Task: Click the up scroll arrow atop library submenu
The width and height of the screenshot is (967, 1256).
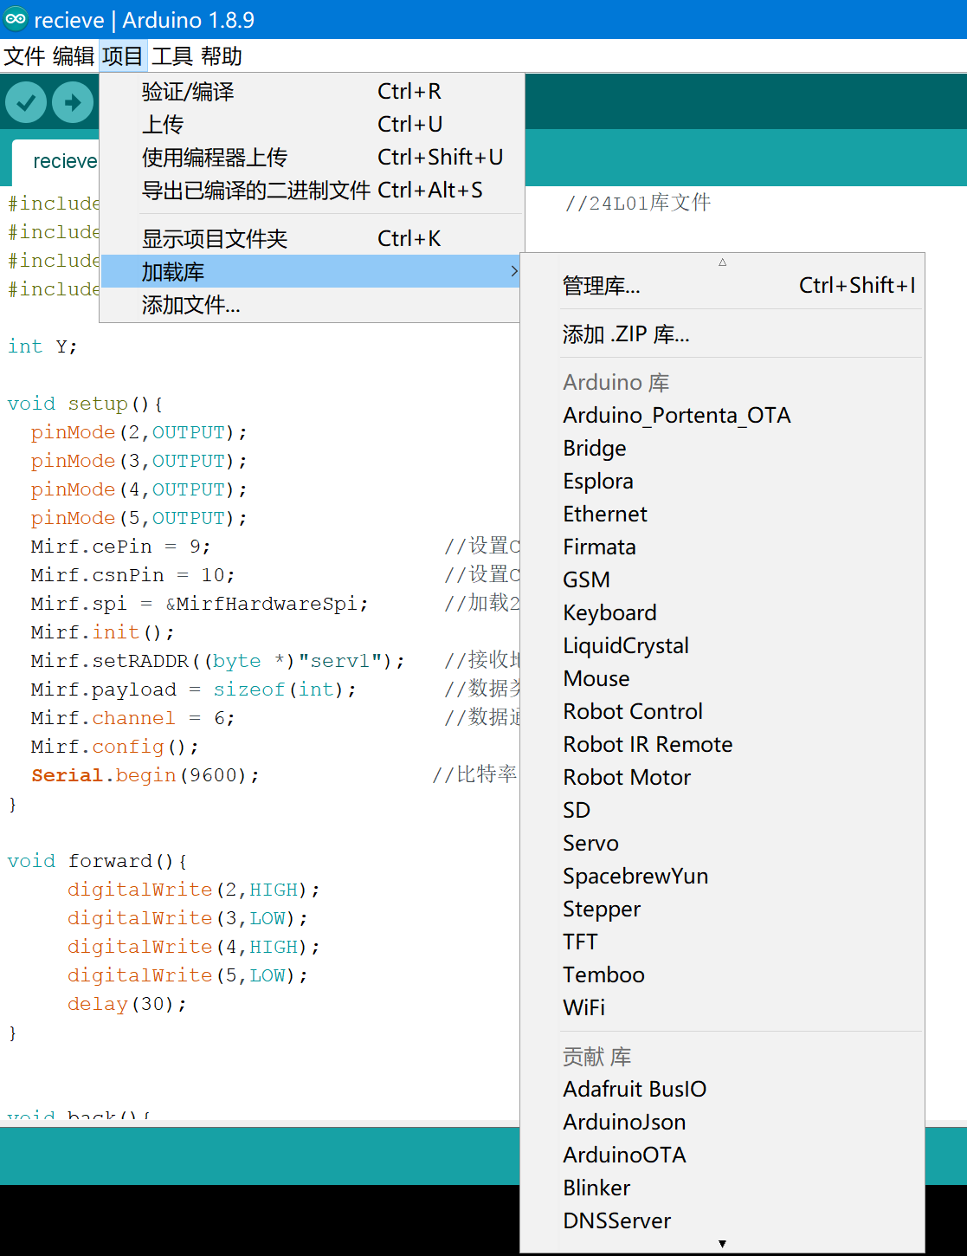Action: [x=722, y=262]
